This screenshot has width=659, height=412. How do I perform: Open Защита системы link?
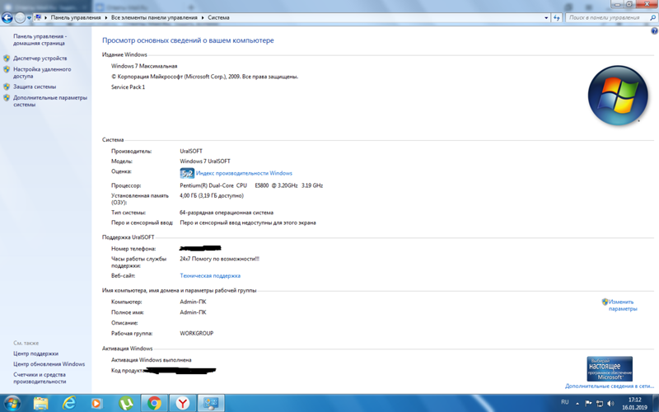point(35,87)
